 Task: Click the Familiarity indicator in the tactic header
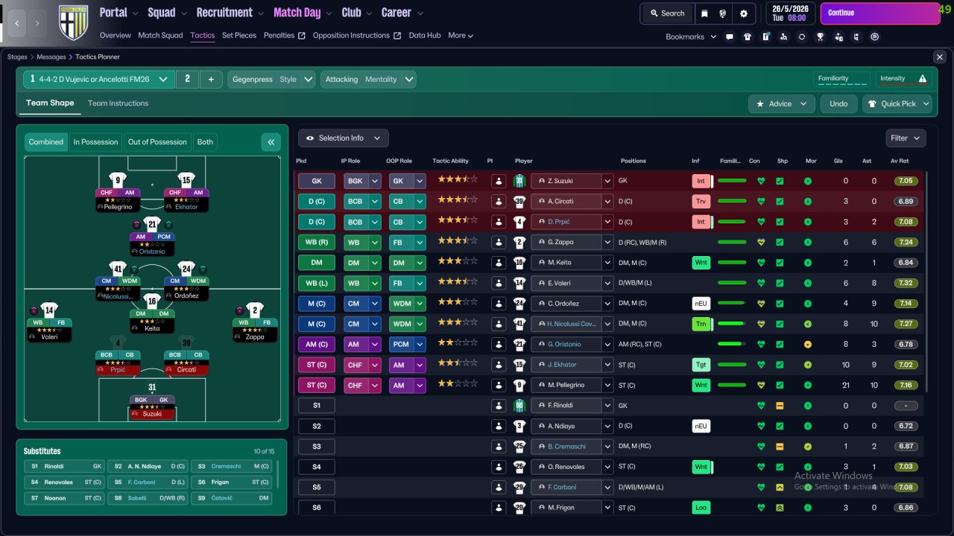point(842,79)
